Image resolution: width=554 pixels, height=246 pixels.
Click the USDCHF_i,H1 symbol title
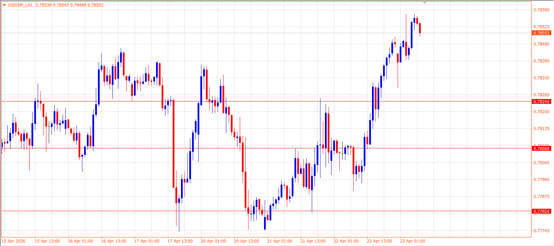20,5
